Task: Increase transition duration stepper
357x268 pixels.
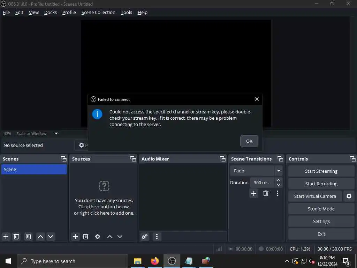Action: [279, 180]
